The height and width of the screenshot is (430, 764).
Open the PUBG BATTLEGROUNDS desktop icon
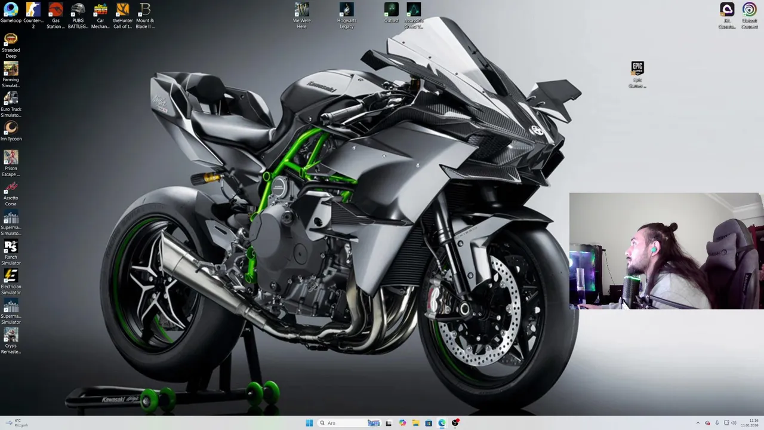pyautogui.click(x=78, y=16)
